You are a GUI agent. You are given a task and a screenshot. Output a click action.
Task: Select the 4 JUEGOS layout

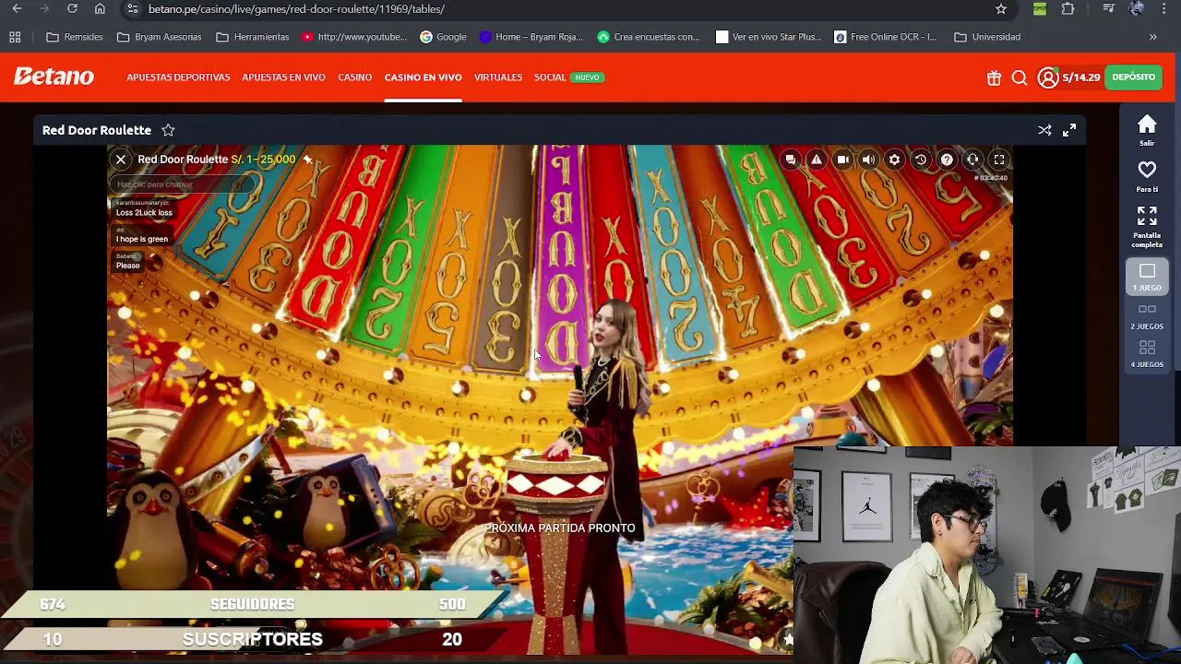[x=1147, y=354]
